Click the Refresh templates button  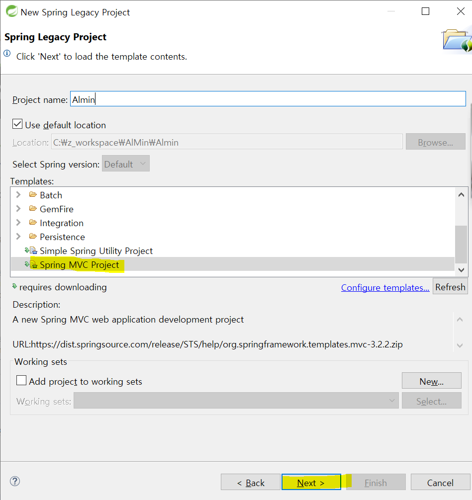(x=450, y=286)
